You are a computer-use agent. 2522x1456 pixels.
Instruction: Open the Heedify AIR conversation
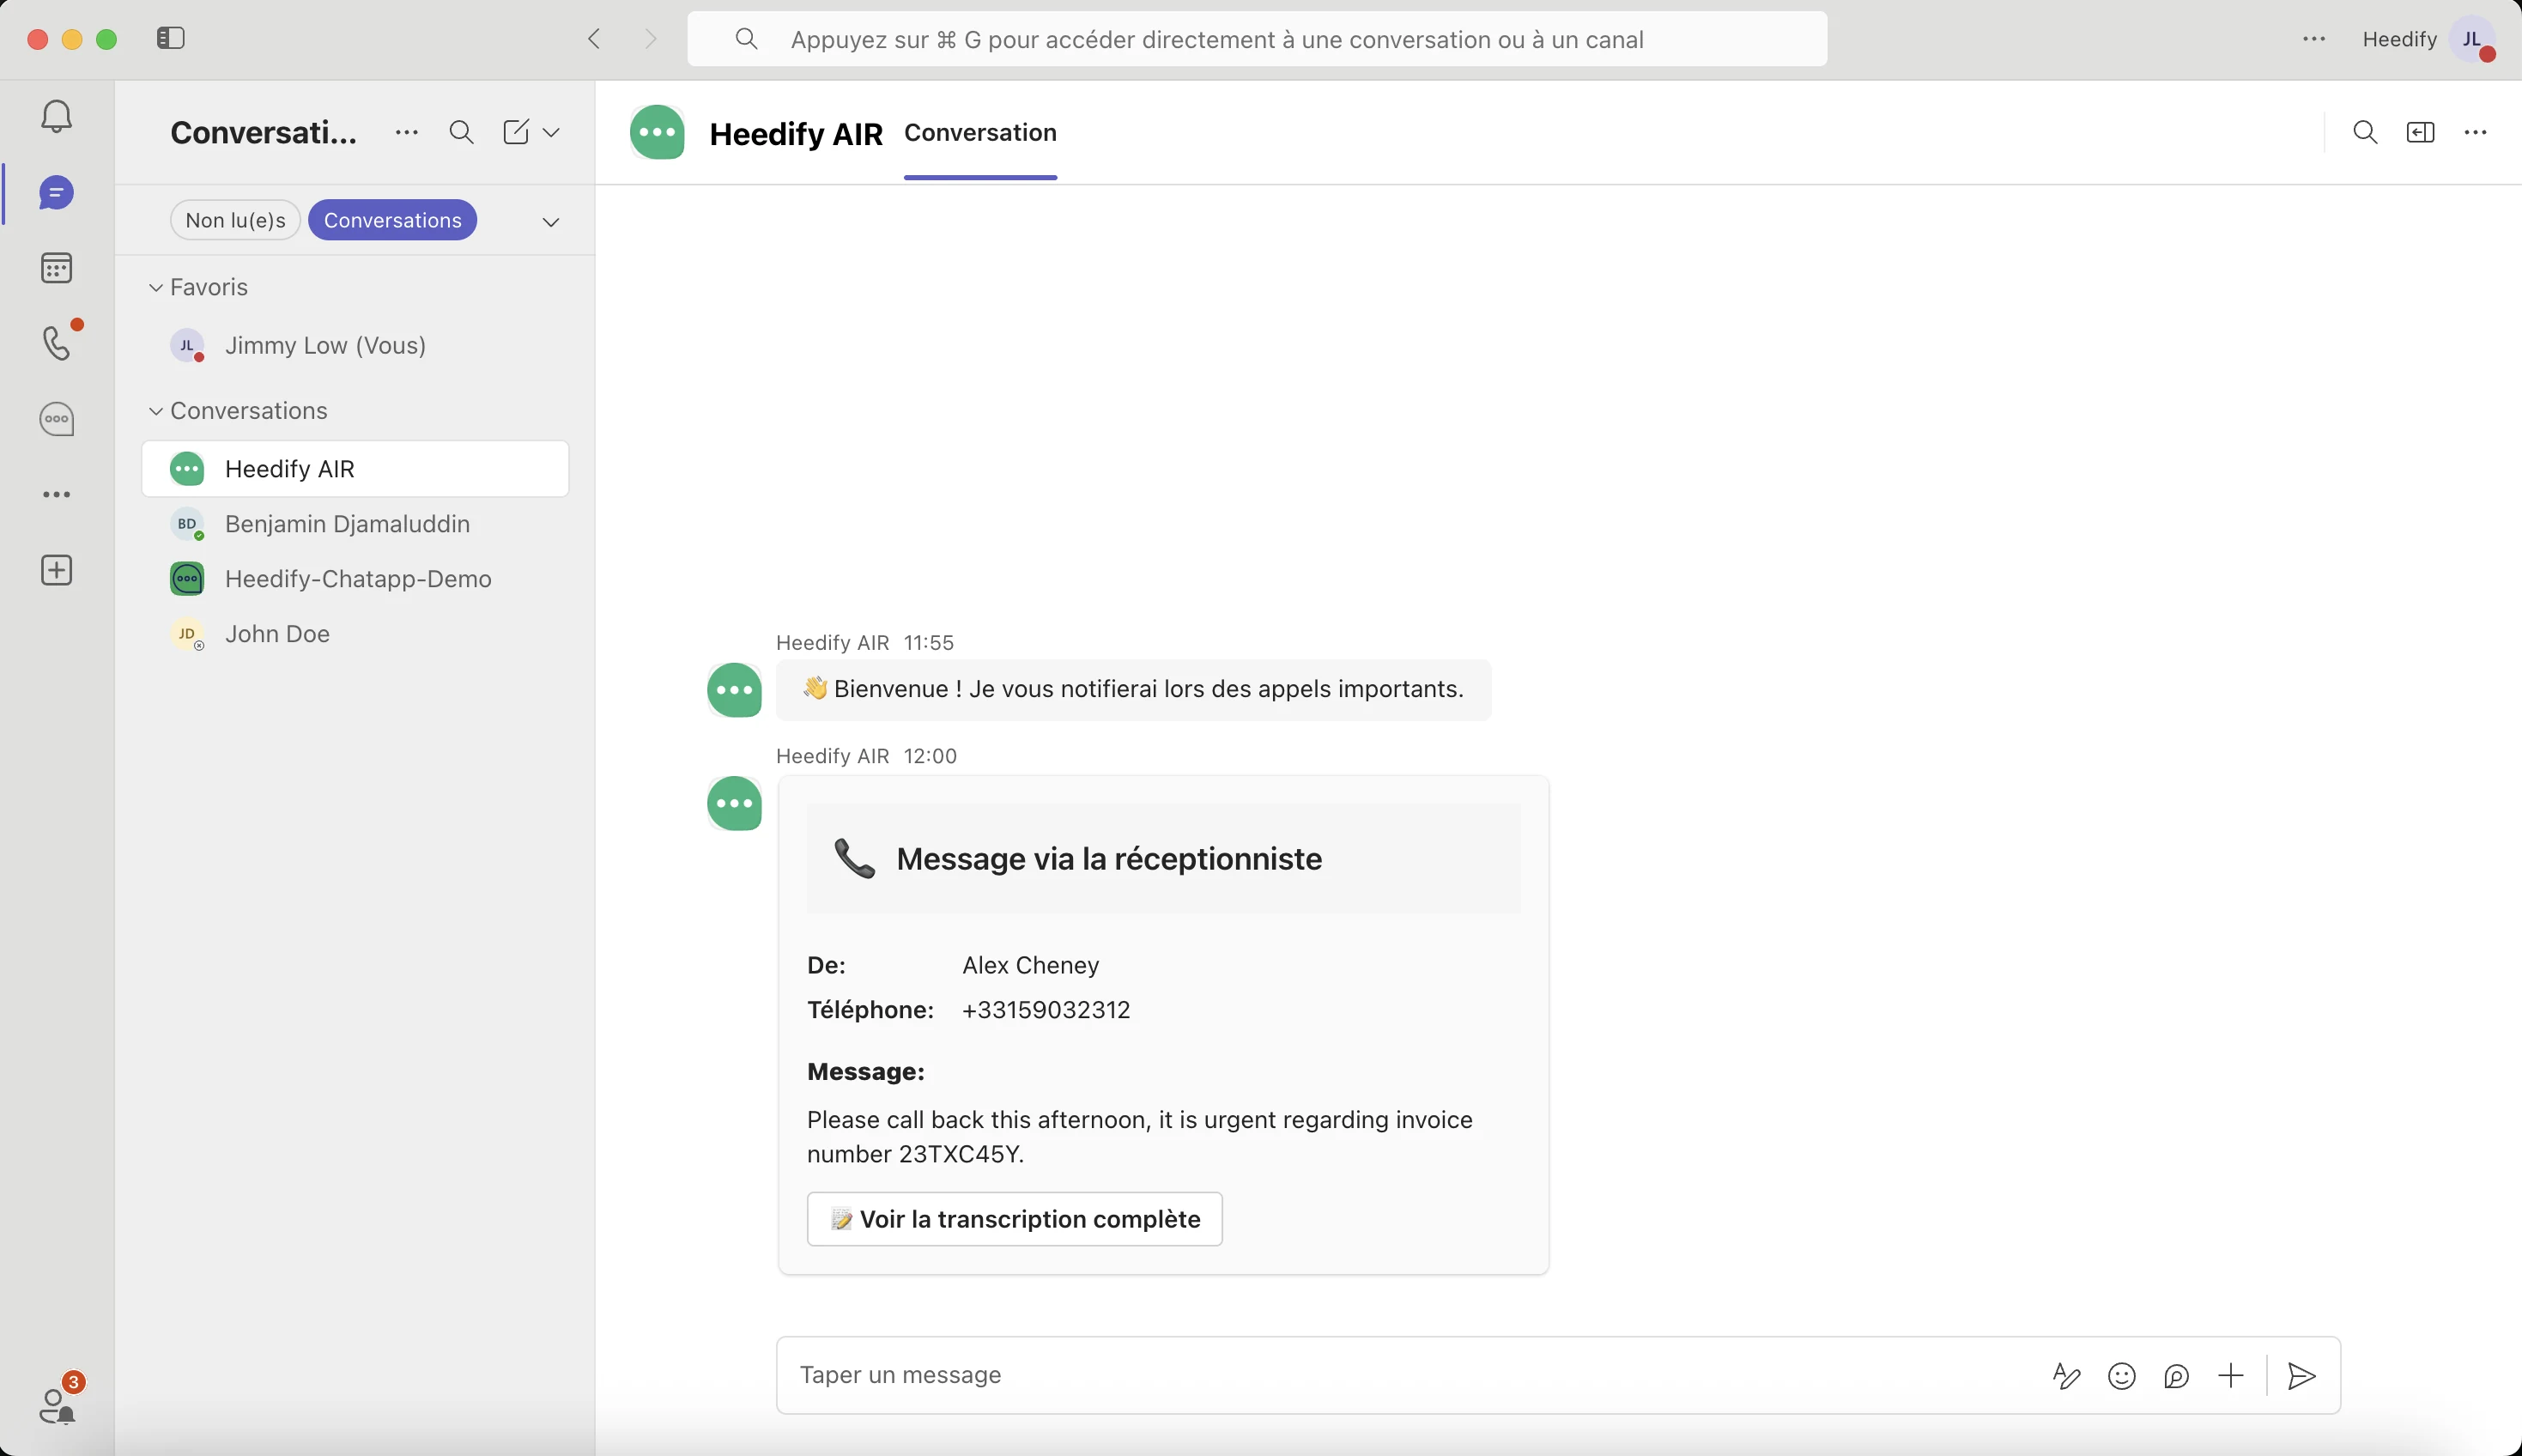click(355, 468)
